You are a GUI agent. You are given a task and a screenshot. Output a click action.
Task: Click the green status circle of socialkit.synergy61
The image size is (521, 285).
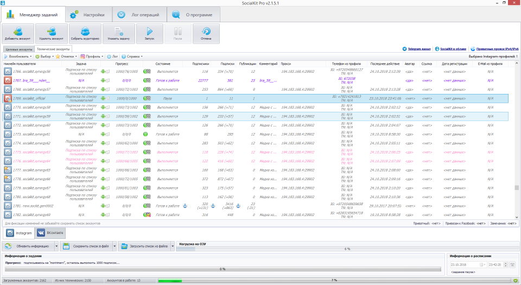click(145, 134)
